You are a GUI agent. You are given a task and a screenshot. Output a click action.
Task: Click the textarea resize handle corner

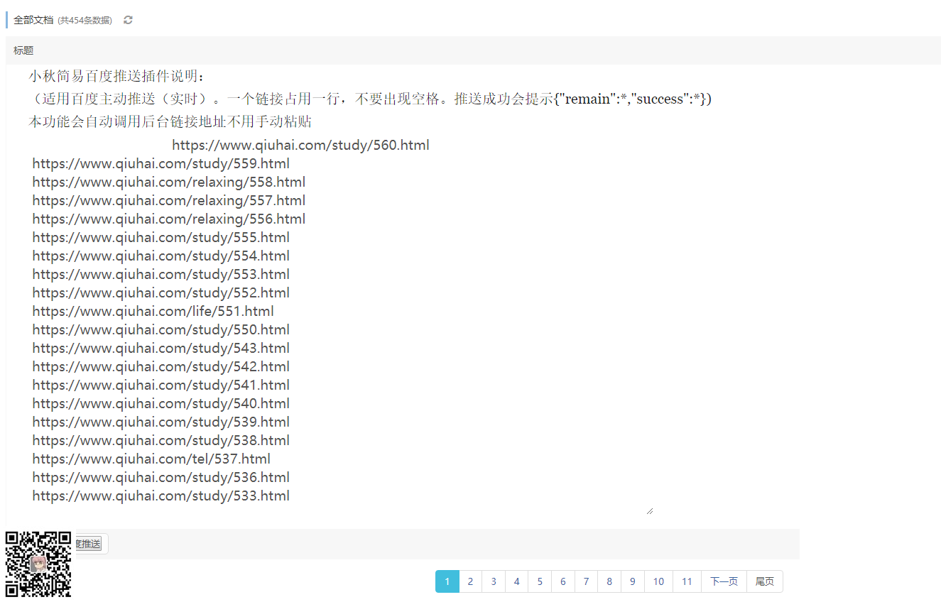pos(649,510)
